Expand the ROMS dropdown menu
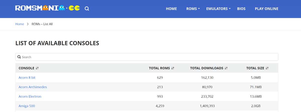The width and height of the screenshot is (301, 112). coord(193,8)
